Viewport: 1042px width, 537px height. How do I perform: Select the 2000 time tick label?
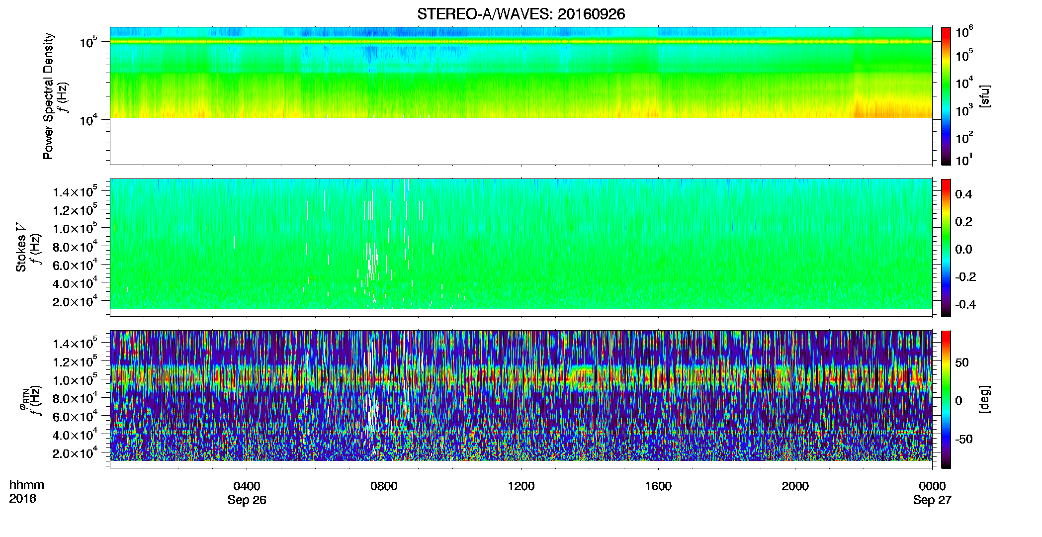(x=795, y=486)
